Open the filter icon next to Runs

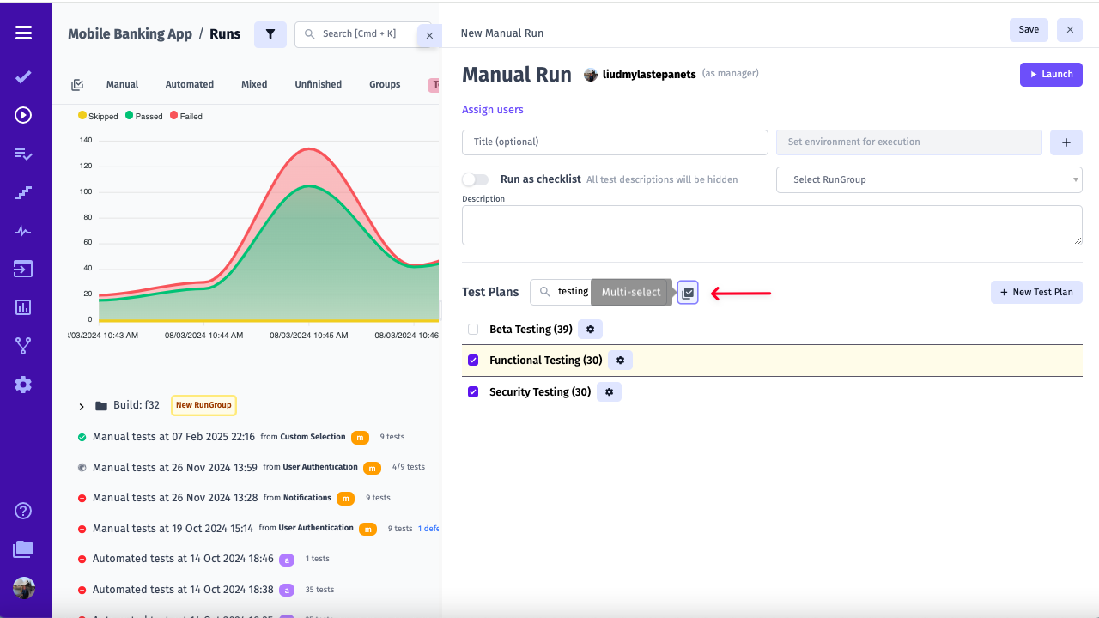(270, 34)
